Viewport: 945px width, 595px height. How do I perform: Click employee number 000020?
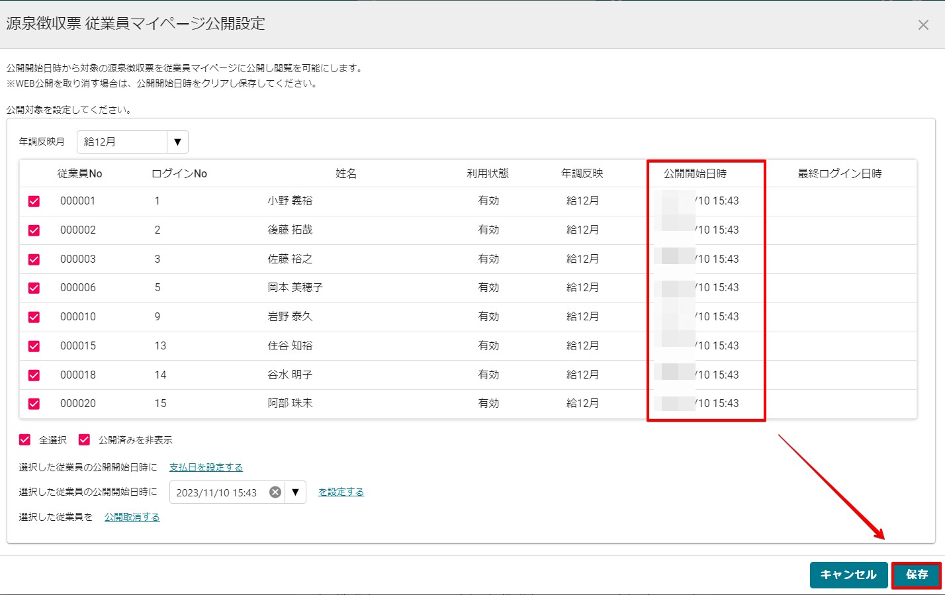tap(78, 403)
